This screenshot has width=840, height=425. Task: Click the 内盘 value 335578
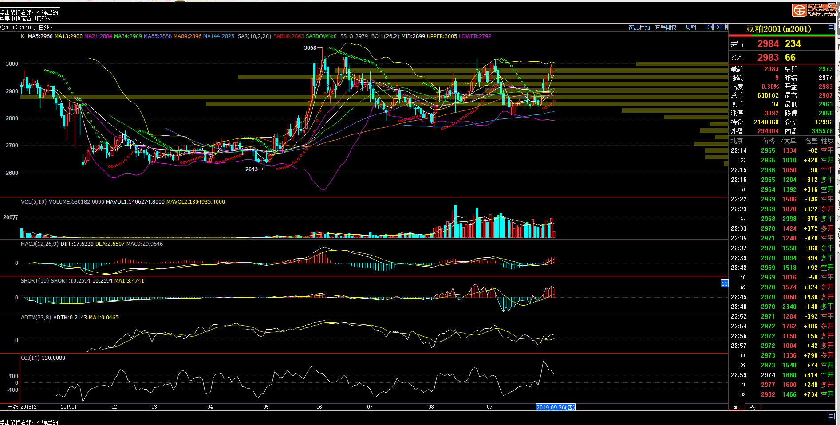pos(822,131)
